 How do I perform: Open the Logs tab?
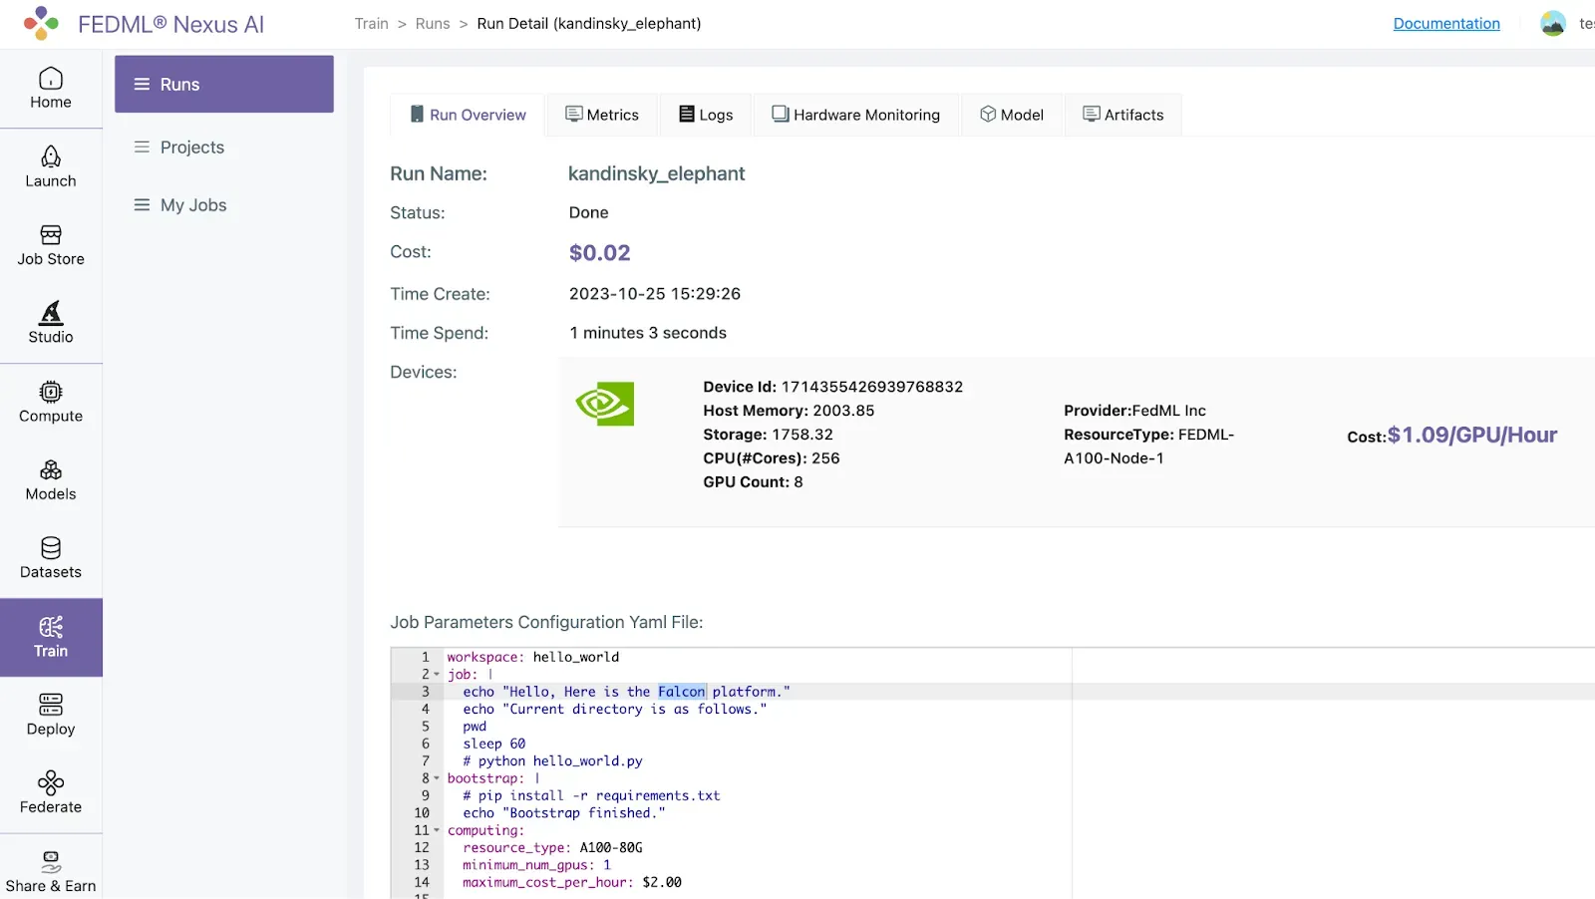click(706, 115)
